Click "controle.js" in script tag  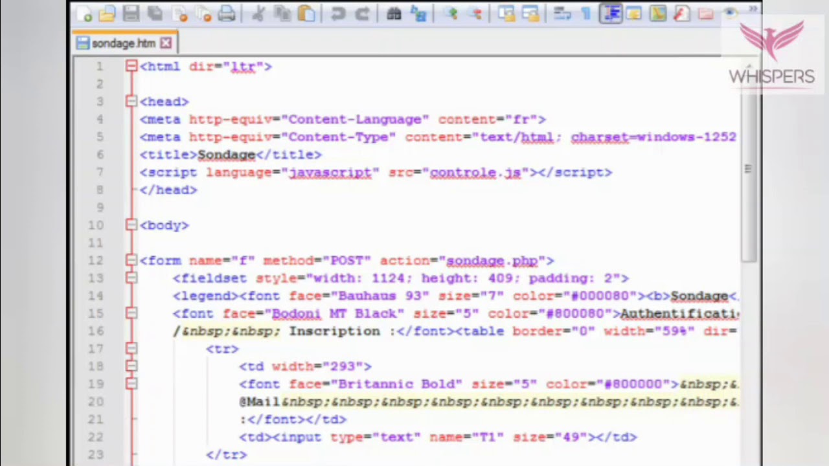(475, 172)
